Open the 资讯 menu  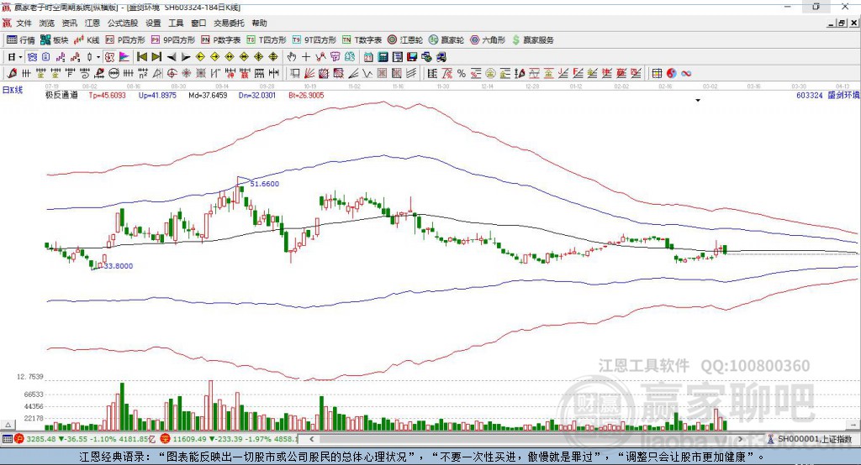coord(69,23)
